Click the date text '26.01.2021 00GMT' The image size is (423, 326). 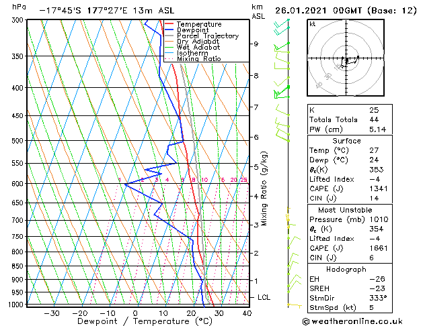tap(318, 11)
